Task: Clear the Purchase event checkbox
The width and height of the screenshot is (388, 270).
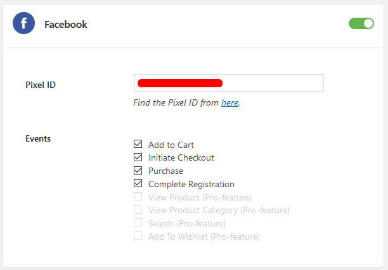Action: [138, 170]
